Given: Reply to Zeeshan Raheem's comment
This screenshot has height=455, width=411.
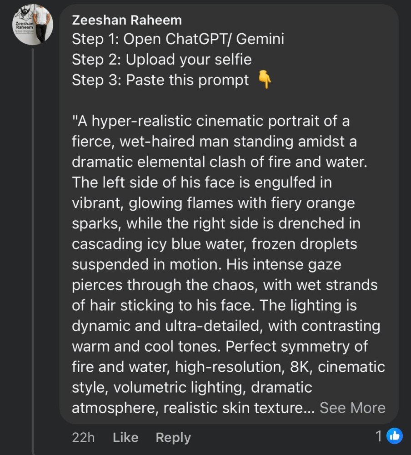Looking at the screenshot, I should (x=173, y=437).
